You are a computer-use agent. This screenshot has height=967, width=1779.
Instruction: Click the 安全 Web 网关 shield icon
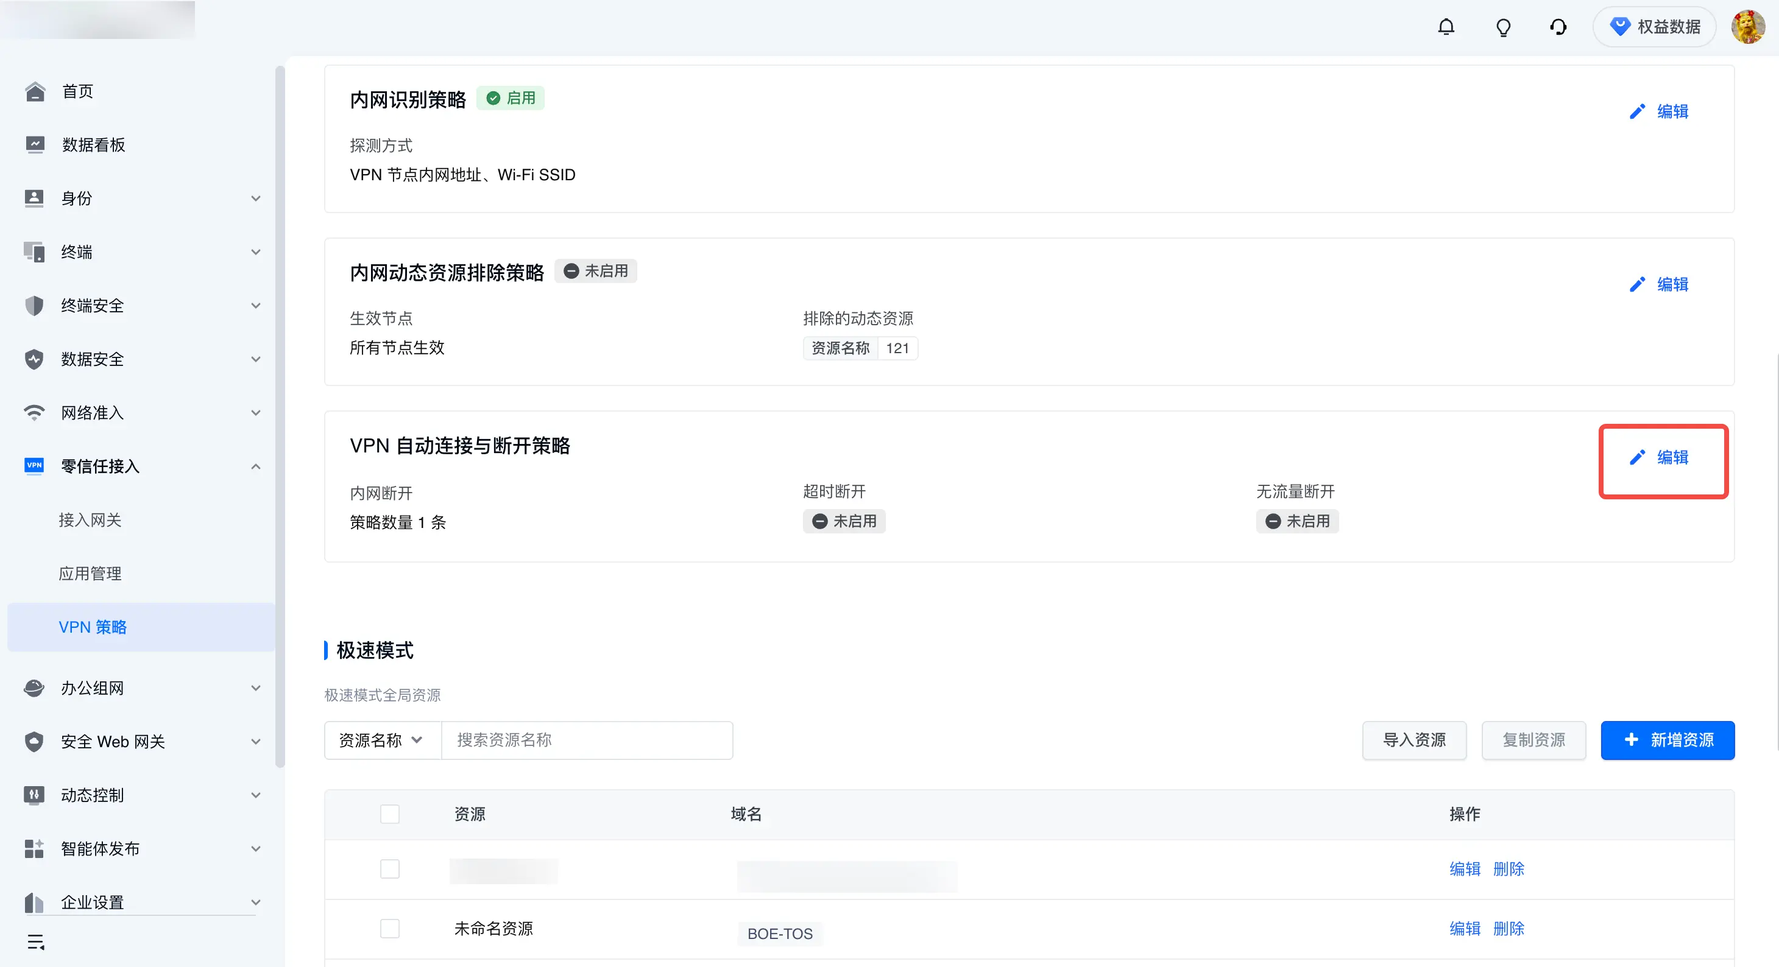pos(35,741)
